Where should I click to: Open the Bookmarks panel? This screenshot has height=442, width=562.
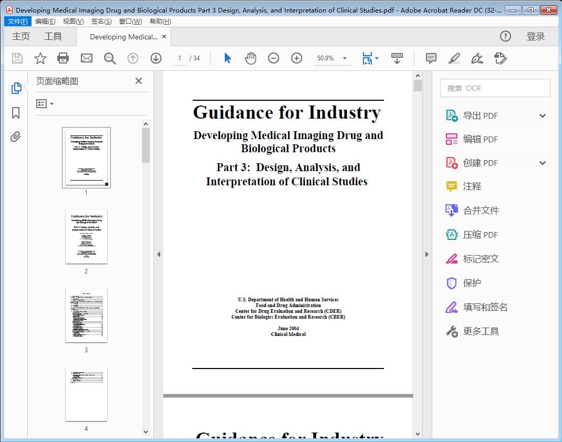(16, 113)
